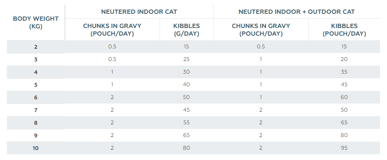Select the body weight 7 row label

pos(36,110)
